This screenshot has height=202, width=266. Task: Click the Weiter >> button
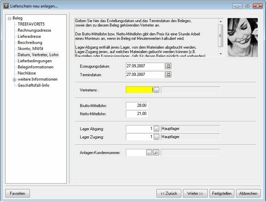(x=195, y=193)
